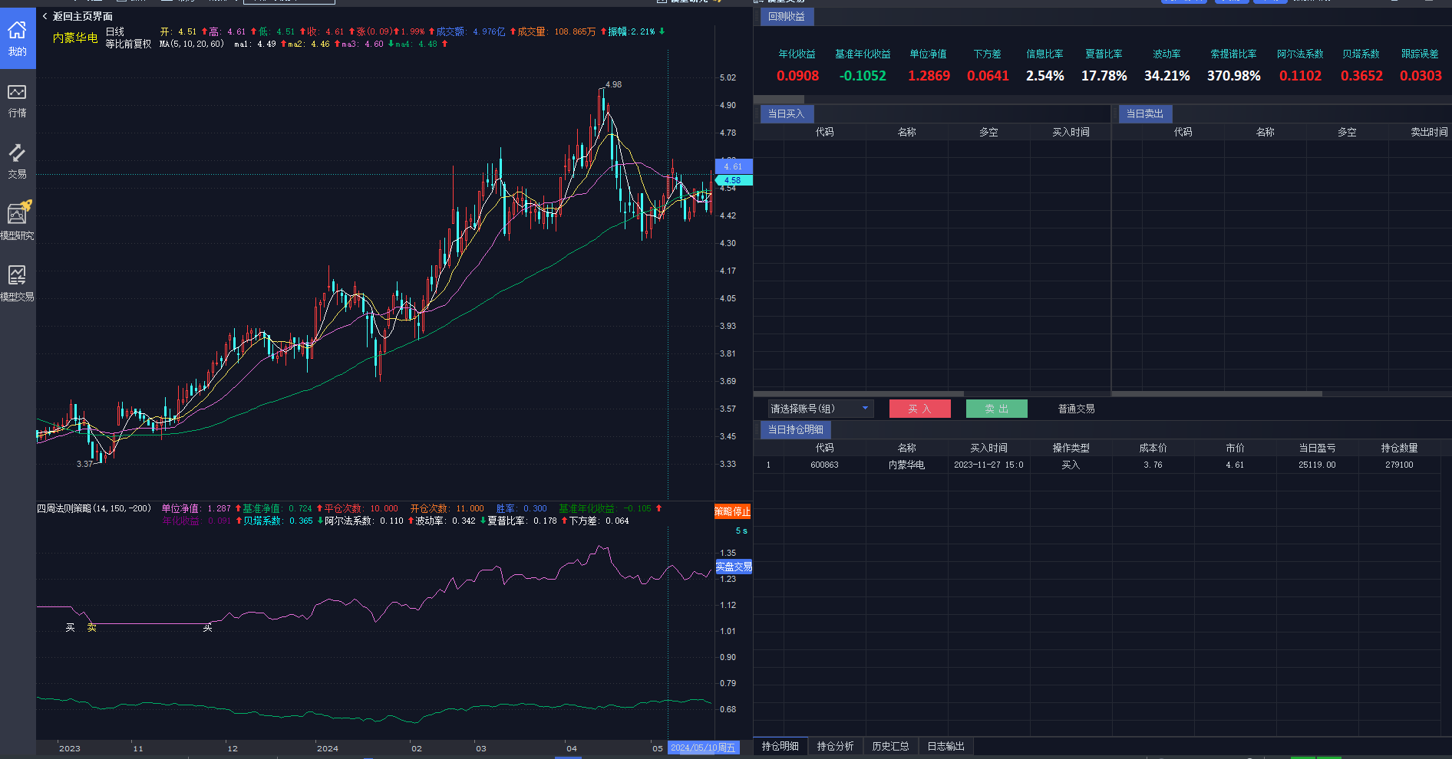
Task: Click the 当日盈亏 column header in holdings table
Action: pyautogui.click(x=1317, y=448)
